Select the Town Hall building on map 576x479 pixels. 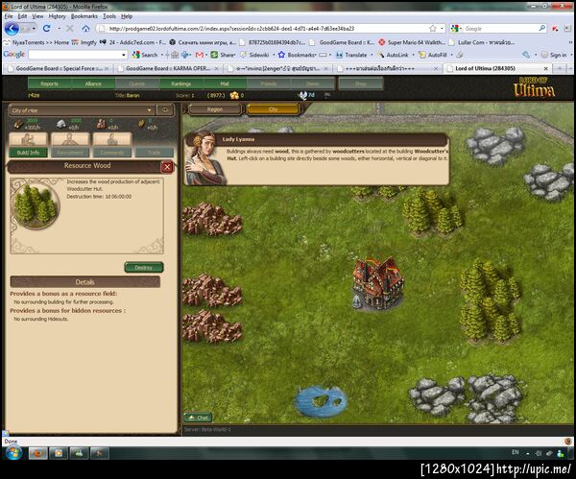377,283
